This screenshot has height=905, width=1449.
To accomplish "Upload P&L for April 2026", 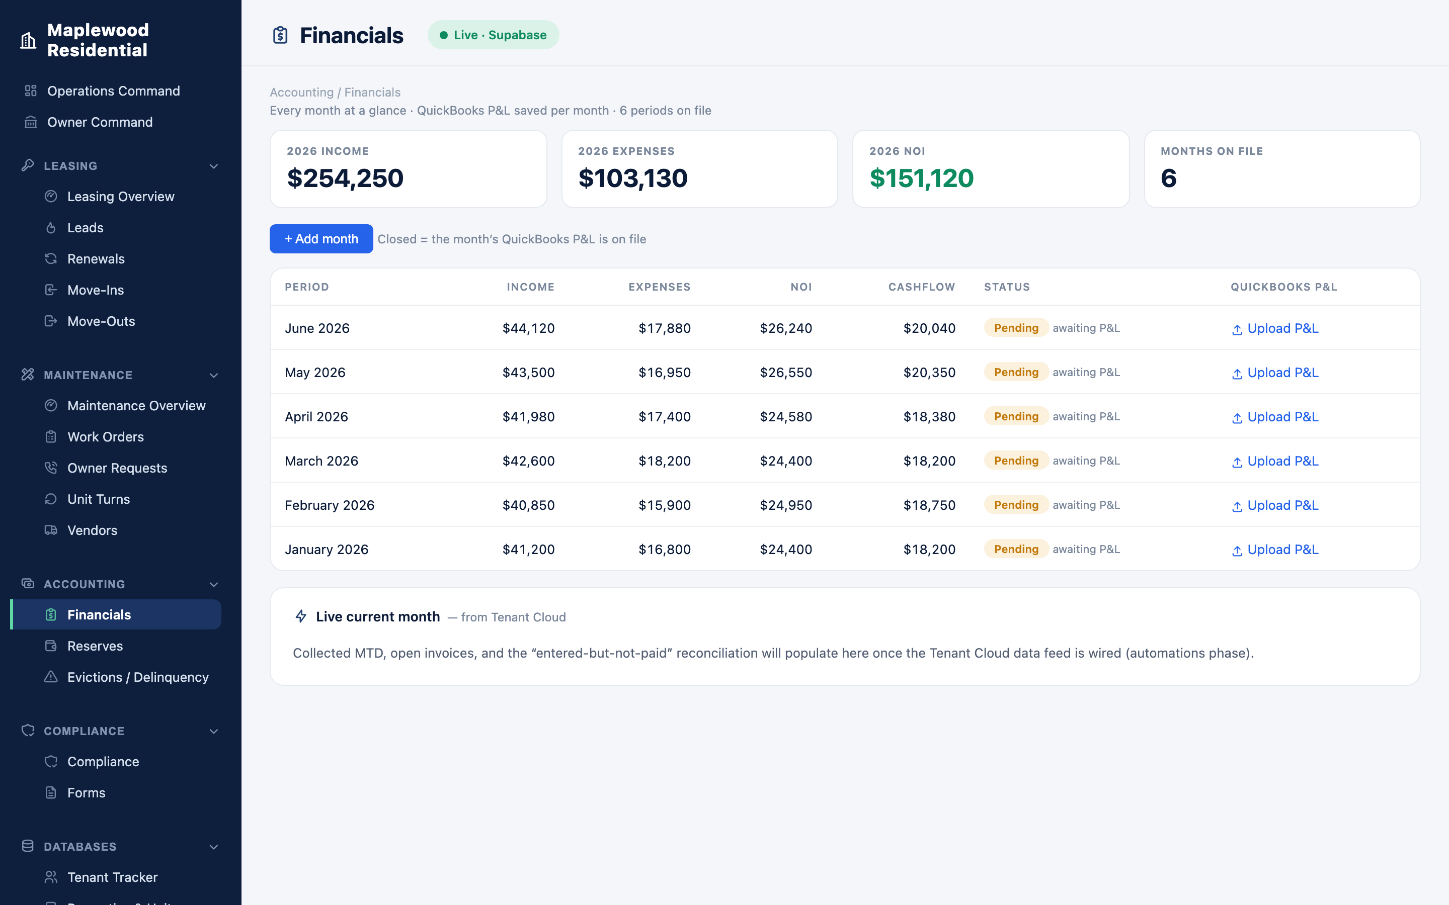I will tap(1275, 417).
